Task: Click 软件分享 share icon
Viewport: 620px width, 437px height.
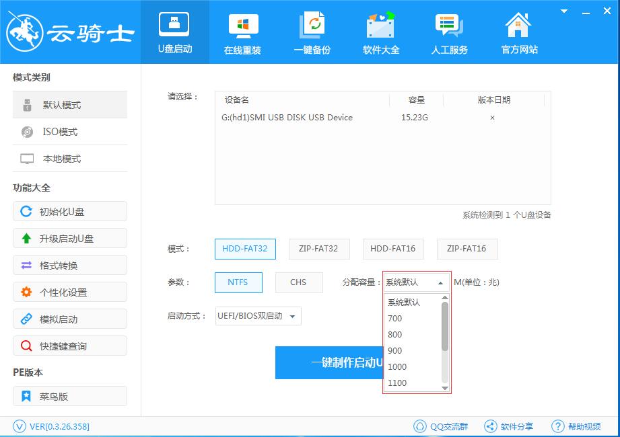Action: tap(508, 426)
